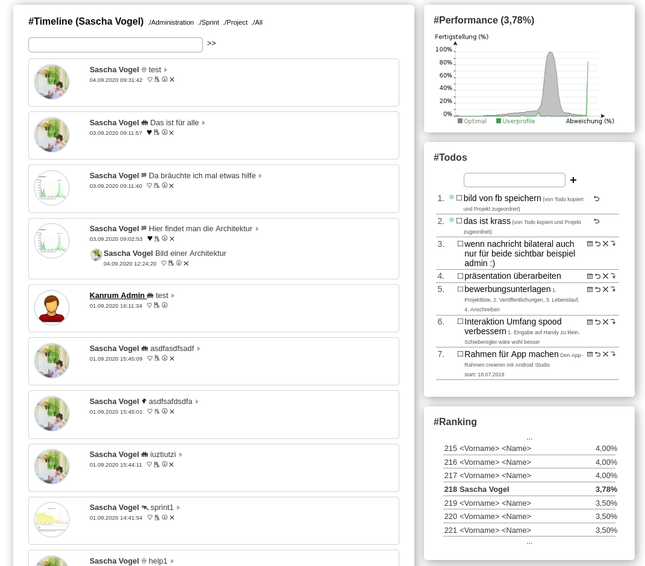Mark 'Interaktion Umfang spood verbessern' as done

coord(460,322)
